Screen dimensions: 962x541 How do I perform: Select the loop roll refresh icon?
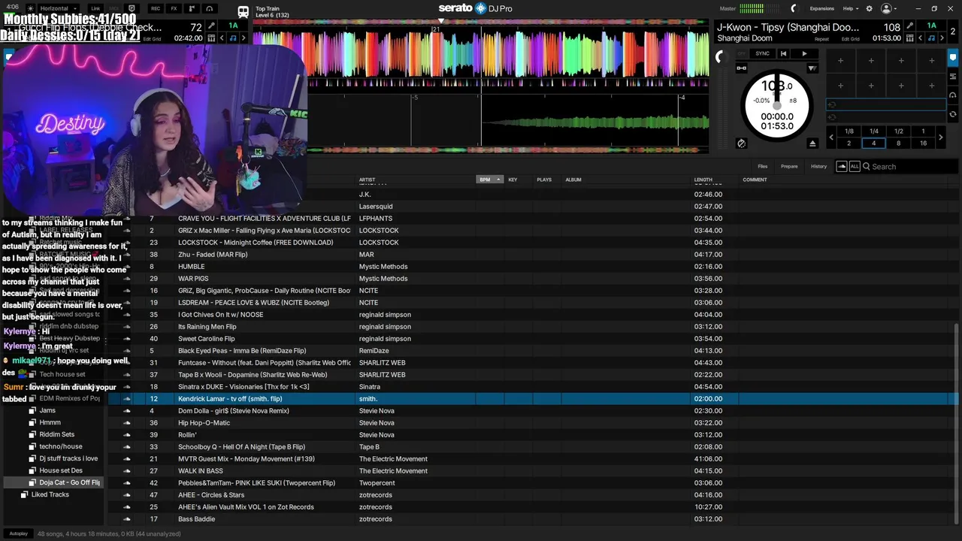coord(953,114)
